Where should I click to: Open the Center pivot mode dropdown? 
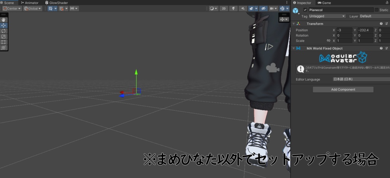coord(12,8)
